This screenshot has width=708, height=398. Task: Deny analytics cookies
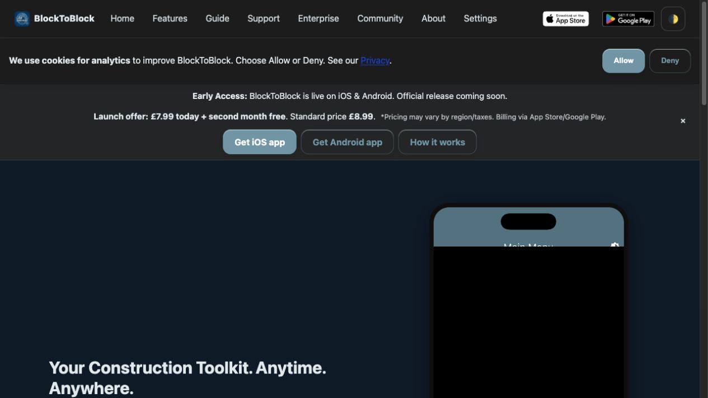click(x=669, y=60)
